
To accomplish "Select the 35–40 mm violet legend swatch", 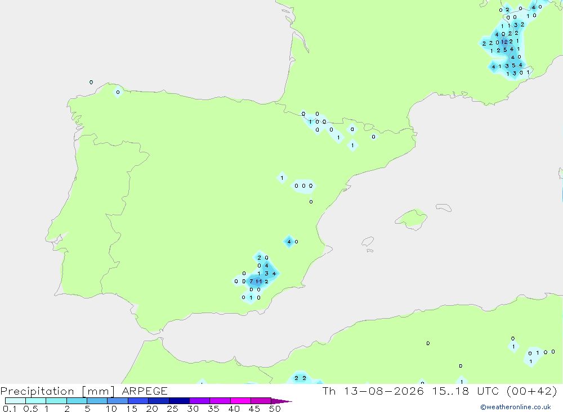I will [220, 401].
